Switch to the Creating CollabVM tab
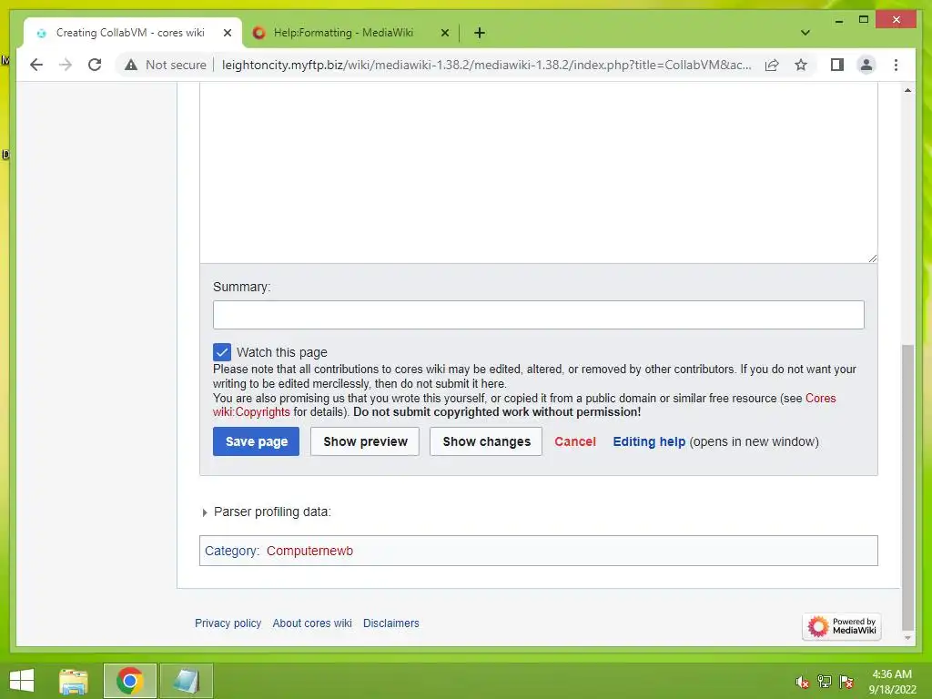Image resolution: width=932 pixels, height=699 pixels. [x=130, y=33]
